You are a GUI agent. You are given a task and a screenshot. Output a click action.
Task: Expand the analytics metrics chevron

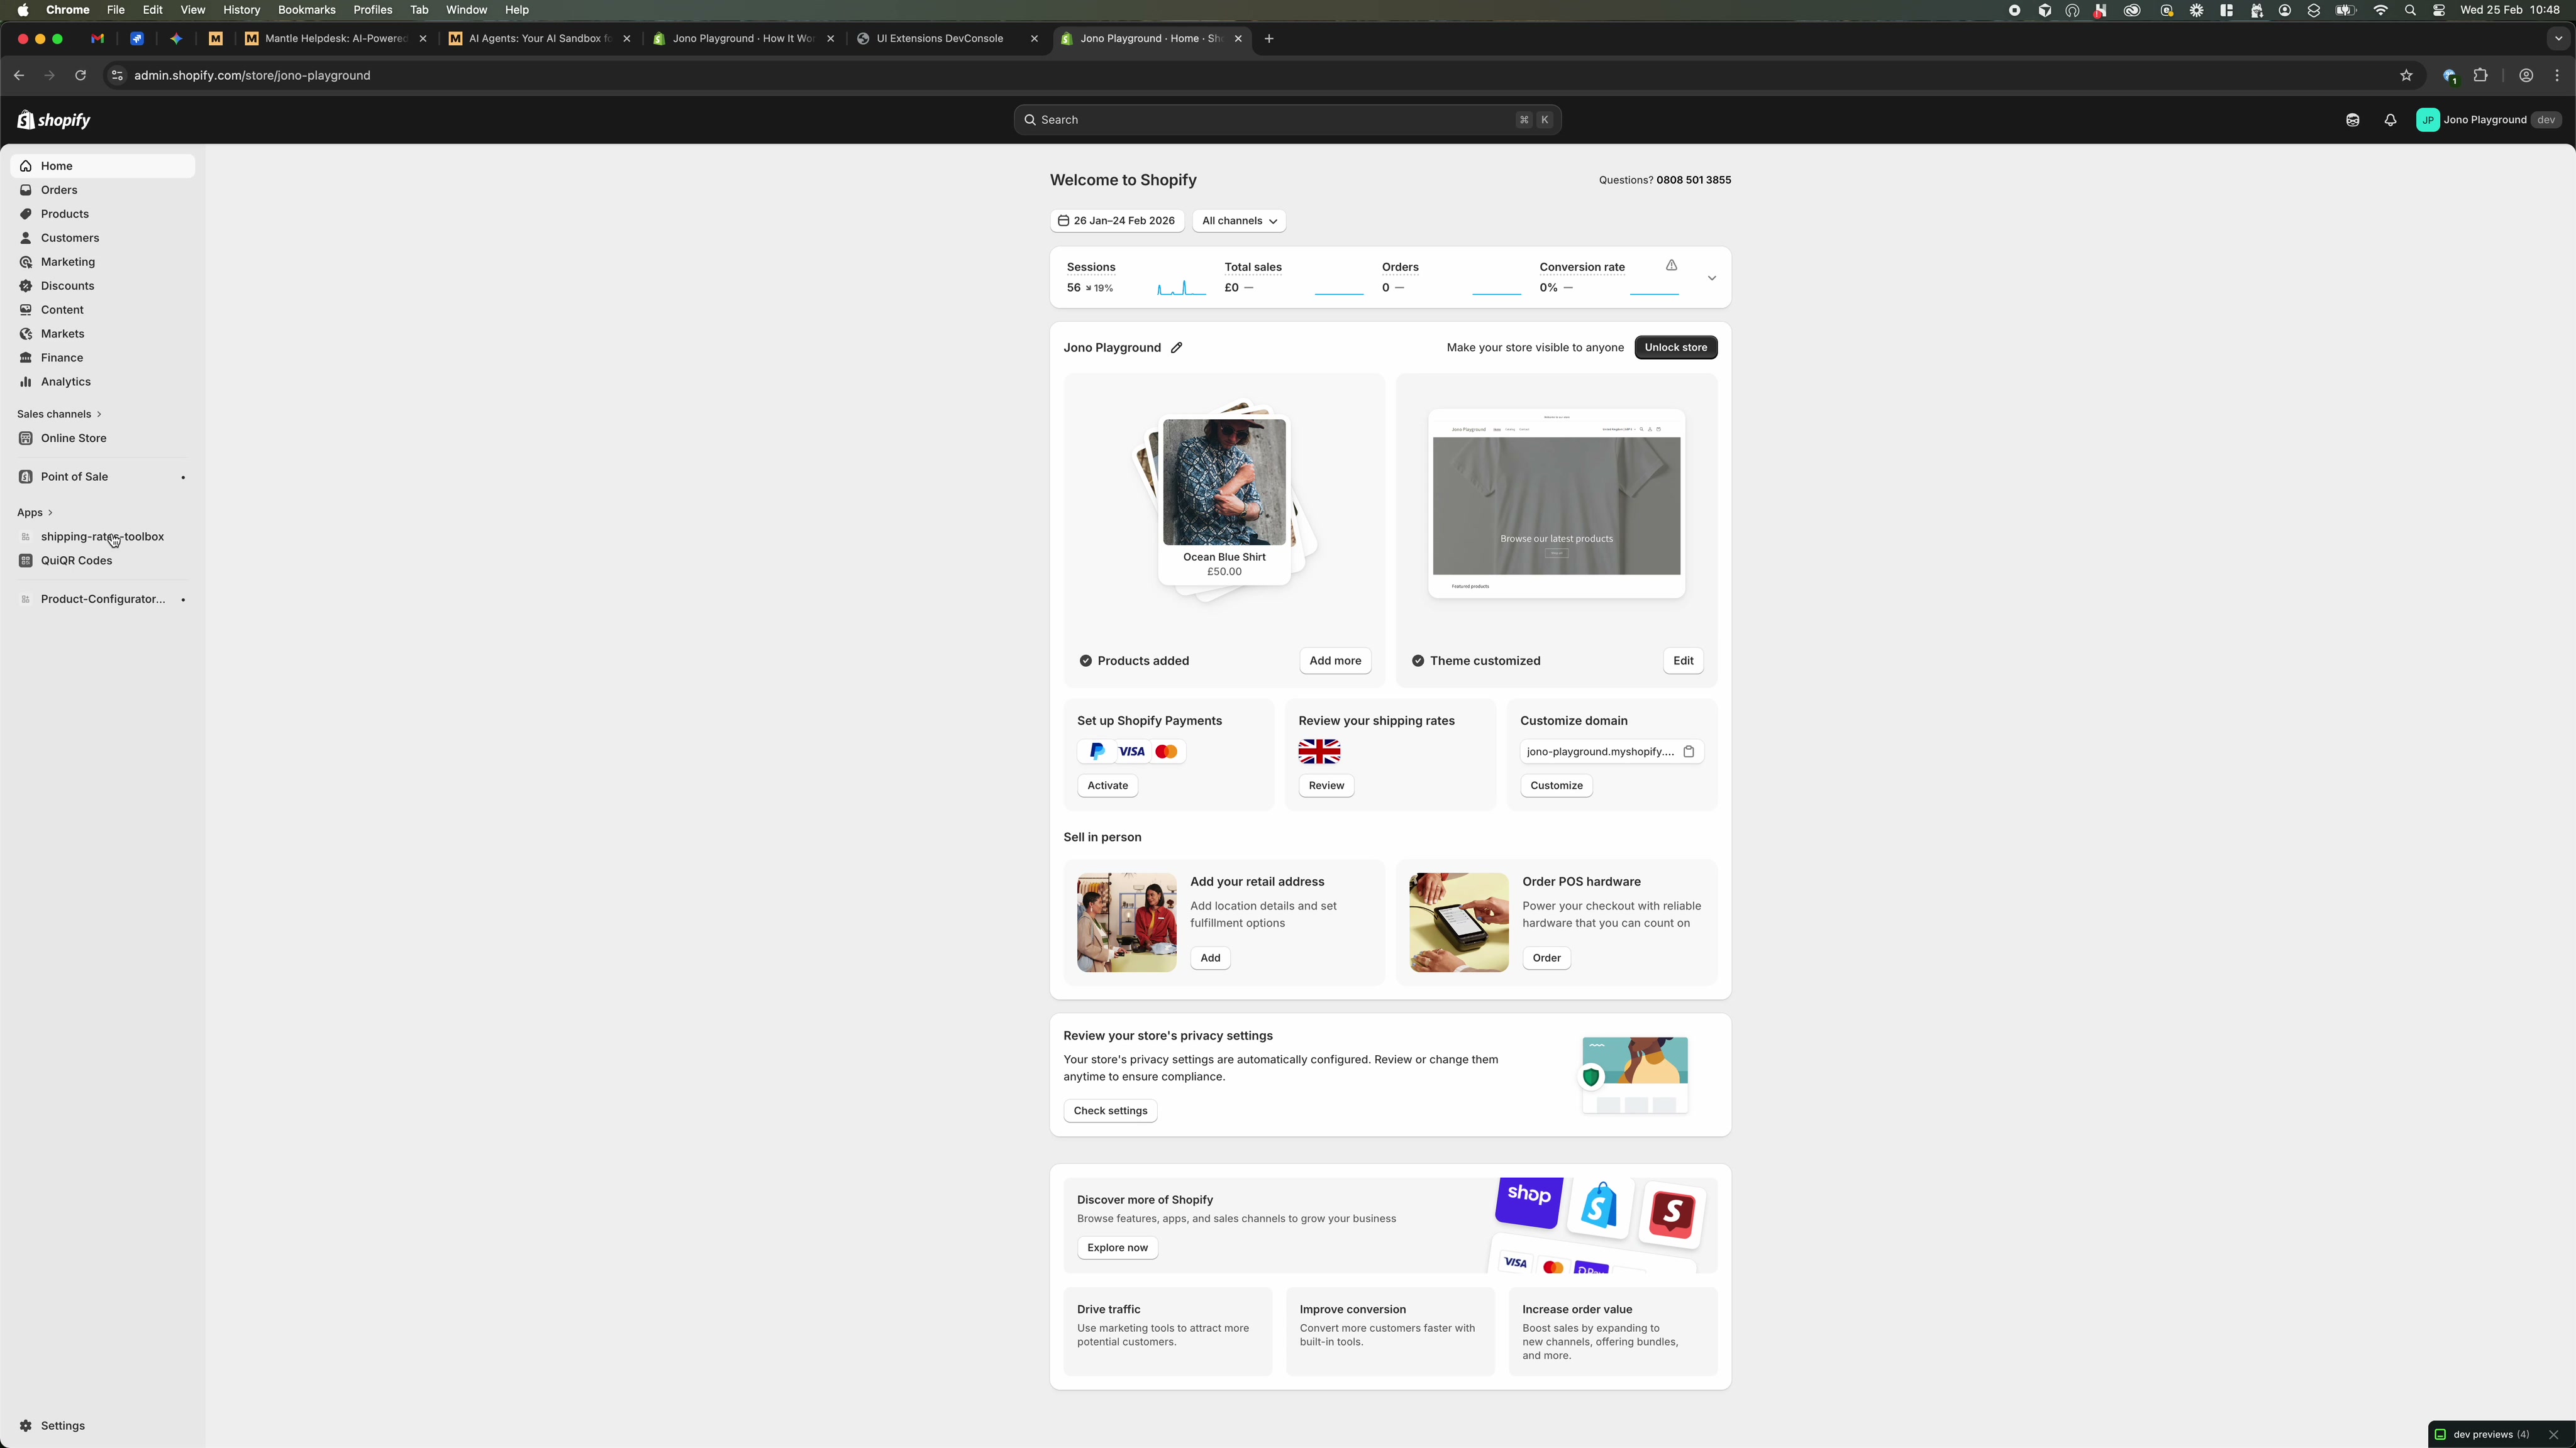1712,279
